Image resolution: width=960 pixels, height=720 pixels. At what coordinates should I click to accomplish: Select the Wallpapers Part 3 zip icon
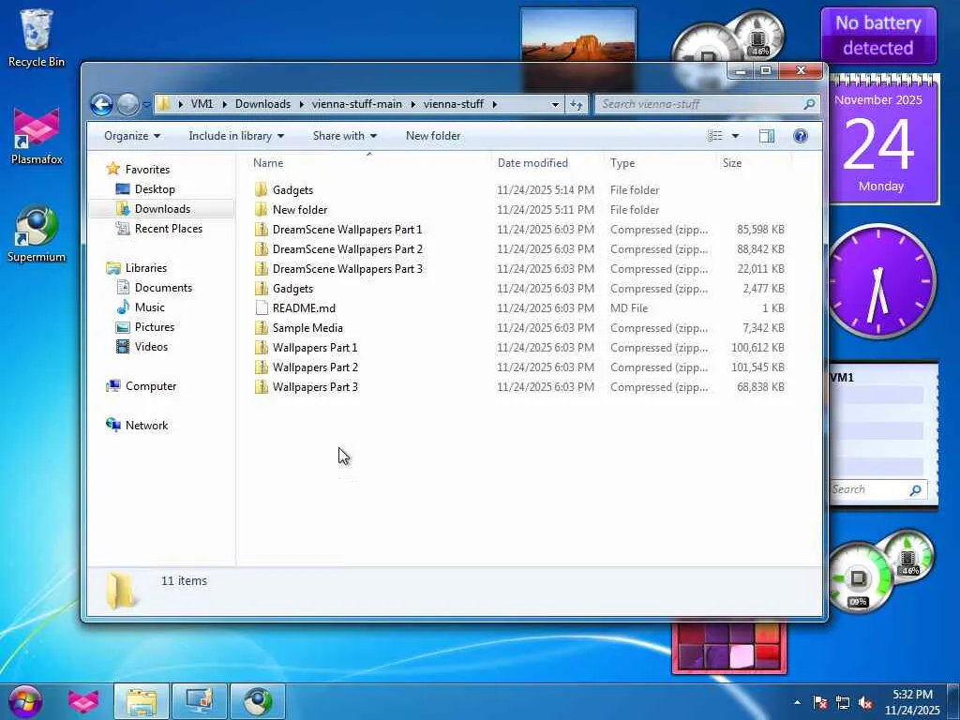coord(262,387)
